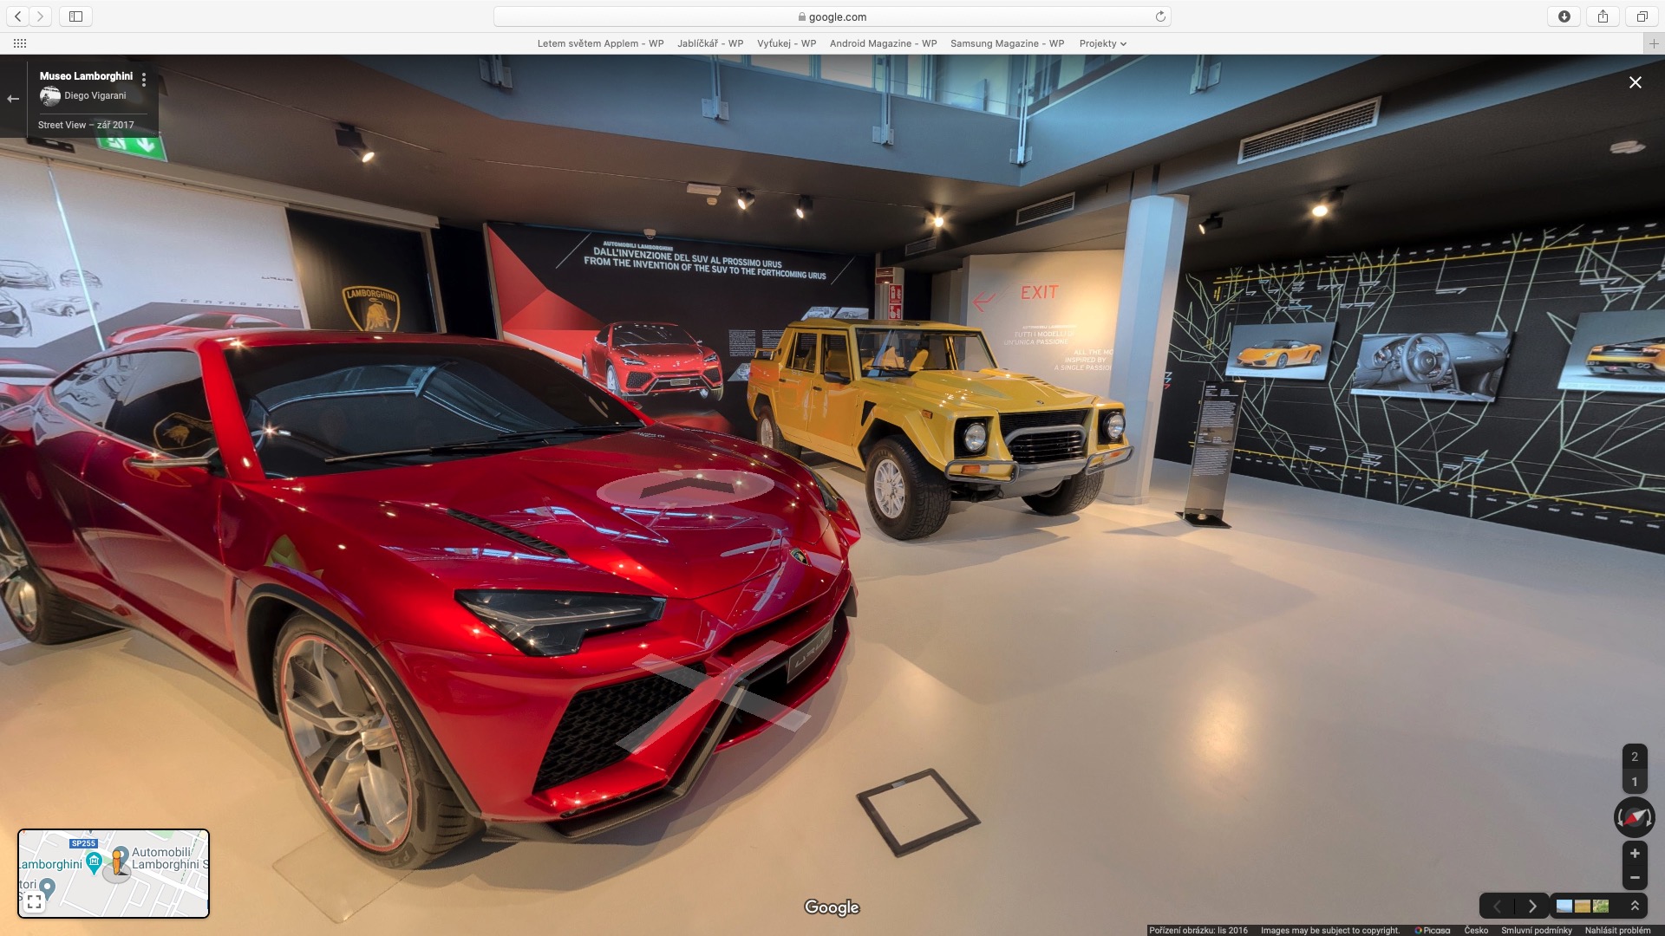Click the Safari share icon

coord(1603,16)
